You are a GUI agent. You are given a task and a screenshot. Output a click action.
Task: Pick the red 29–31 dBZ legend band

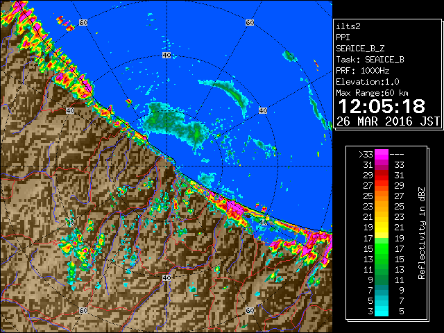(382, 176)
